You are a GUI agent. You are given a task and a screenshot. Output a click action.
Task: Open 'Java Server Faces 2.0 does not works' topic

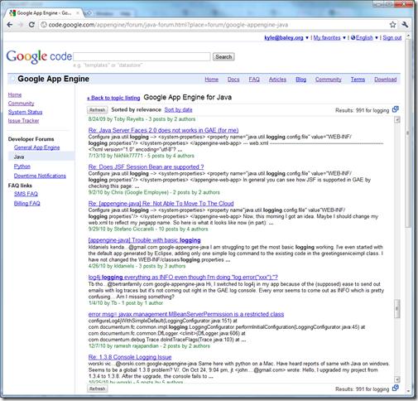(x=163, y=130)
